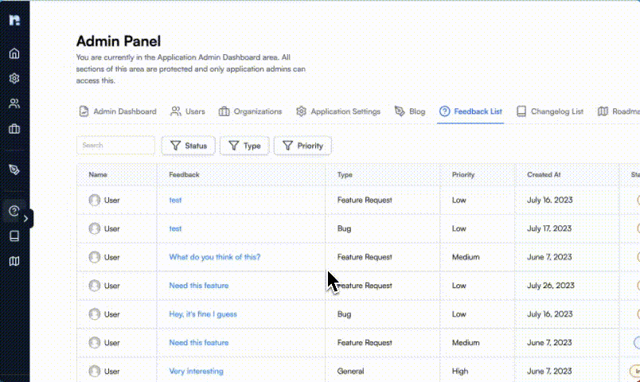The height and width of the screenshot is (382, 640).
Task: Click the feedback Search input field
Action: (115, 146)
